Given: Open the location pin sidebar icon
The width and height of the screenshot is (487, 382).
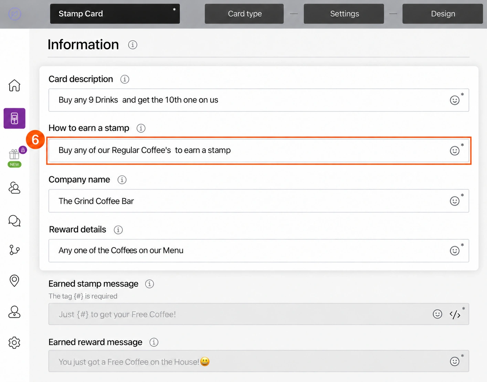Looking at the screenshot, I should coord(14,281).
